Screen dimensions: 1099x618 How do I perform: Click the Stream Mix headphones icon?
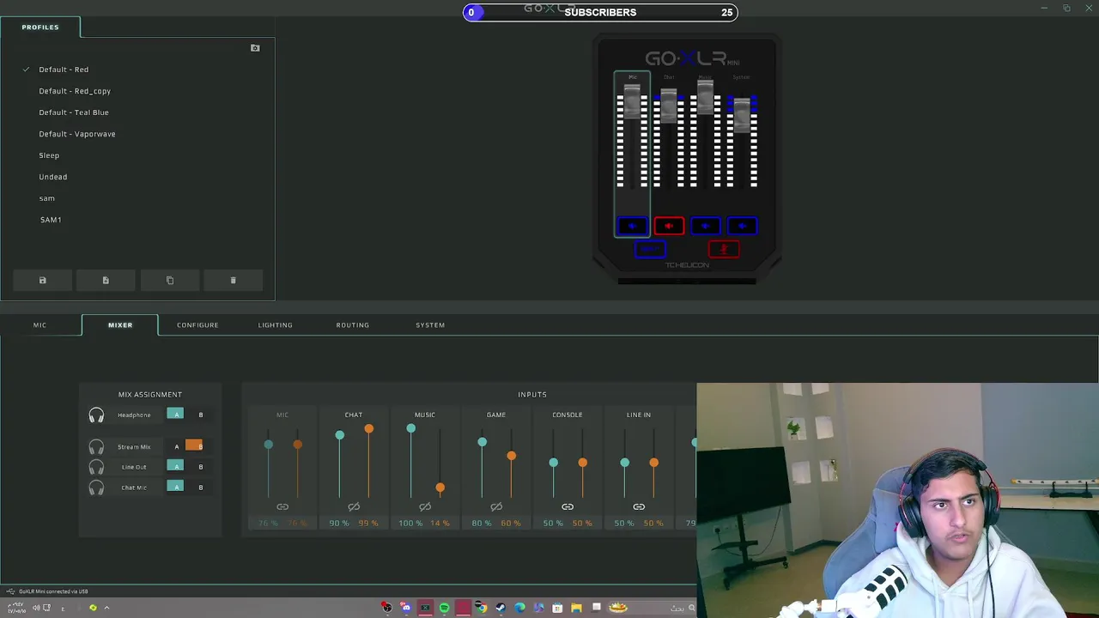coord(96,447)
